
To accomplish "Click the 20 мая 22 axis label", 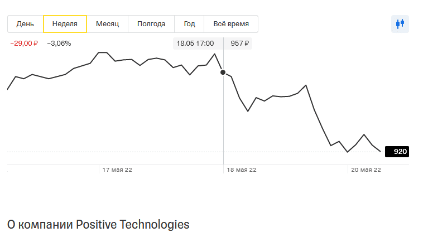I will pos(364,170).
